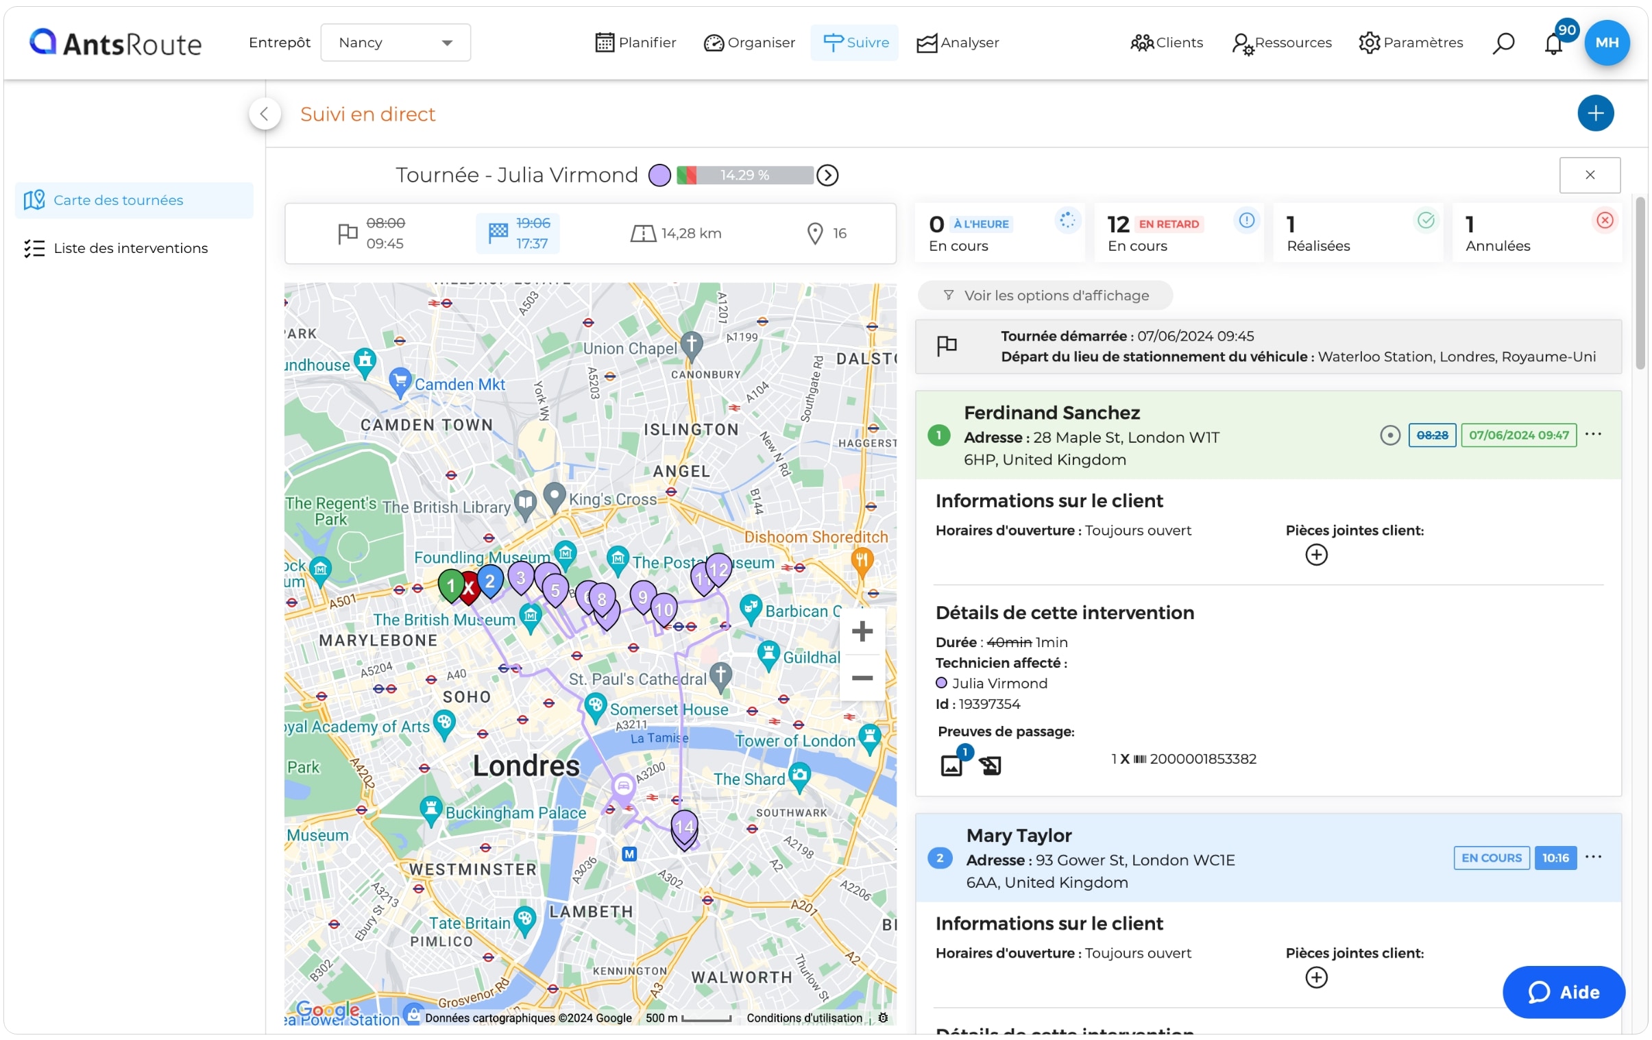The height and width of the screenshot is (1040, 1652).
Task: Open the Google logo link on map
Action: (328, 1010)
